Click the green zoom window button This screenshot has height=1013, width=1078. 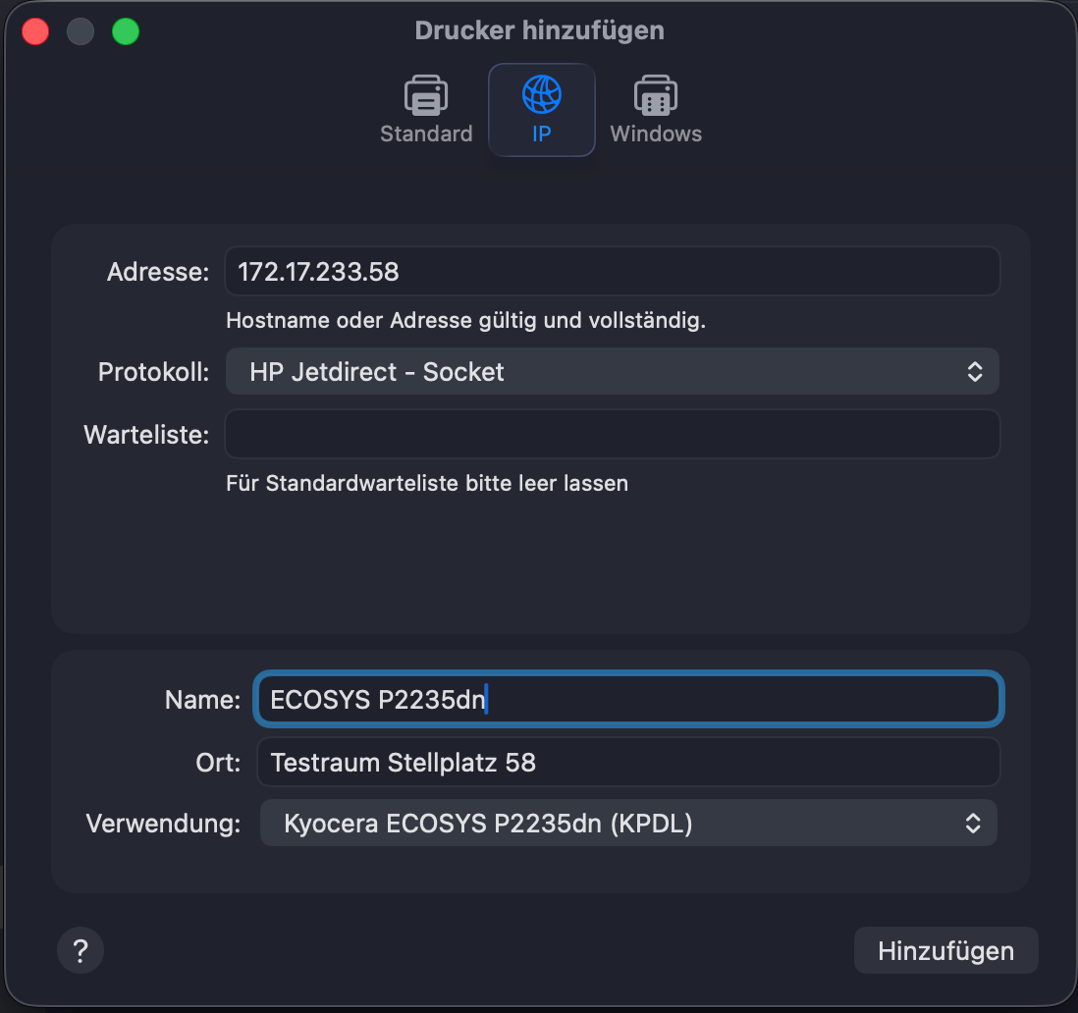point(126,31)
